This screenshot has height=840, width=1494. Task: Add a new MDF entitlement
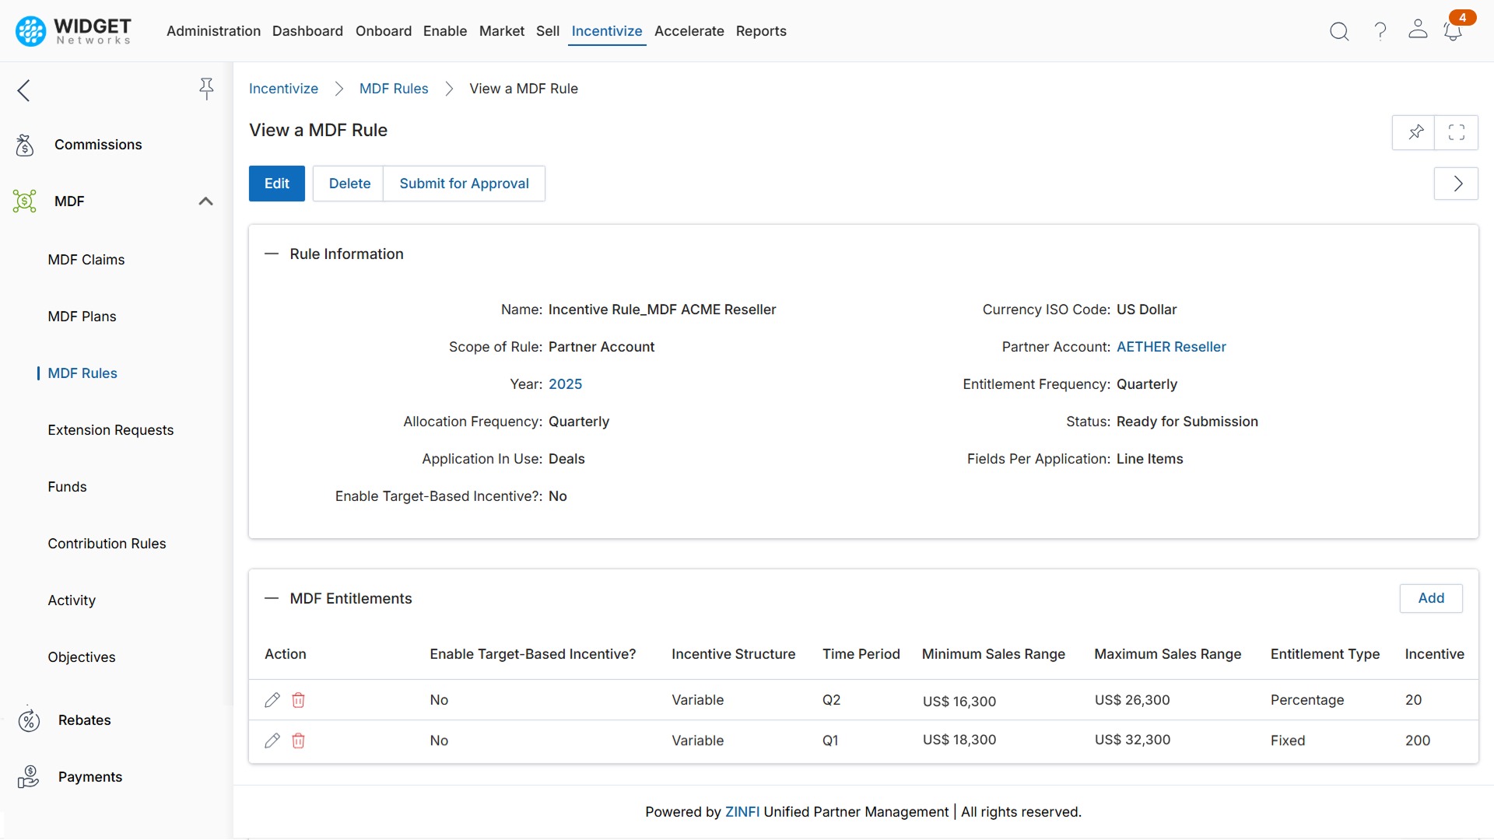tap(1431, 598)
